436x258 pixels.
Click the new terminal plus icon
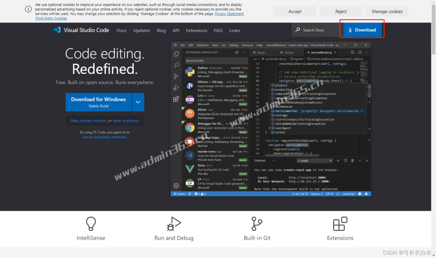338,161
